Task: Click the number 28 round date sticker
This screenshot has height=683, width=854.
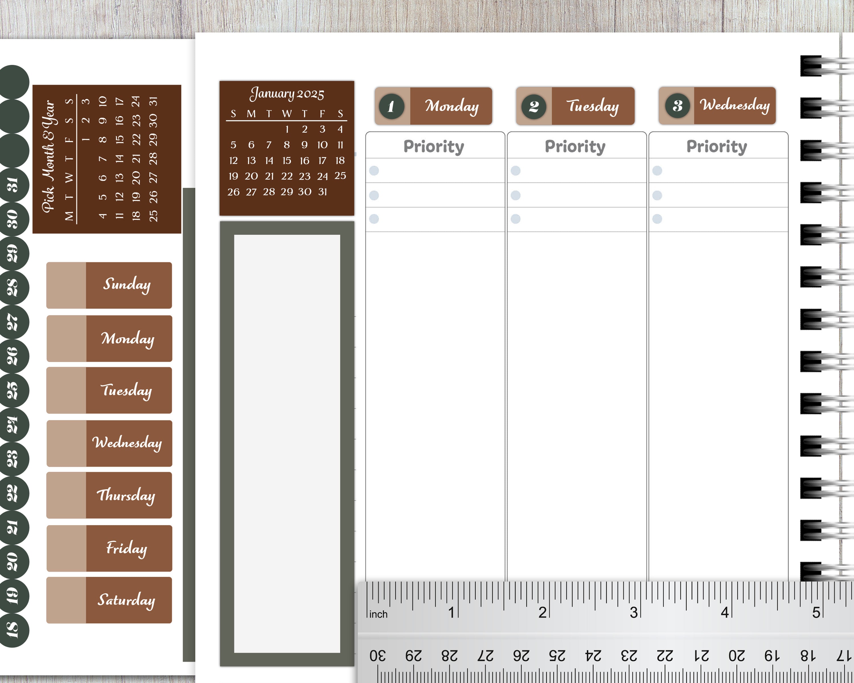Action: (x=13, y=287)
